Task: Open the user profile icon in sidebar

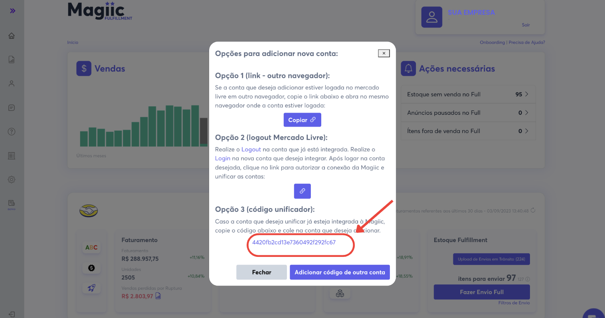Action: tap(12, 83)
